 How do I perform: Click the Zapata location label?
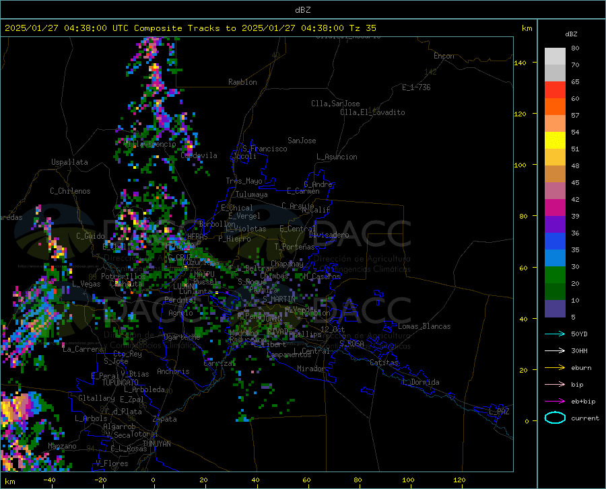[x=165, y=419]
